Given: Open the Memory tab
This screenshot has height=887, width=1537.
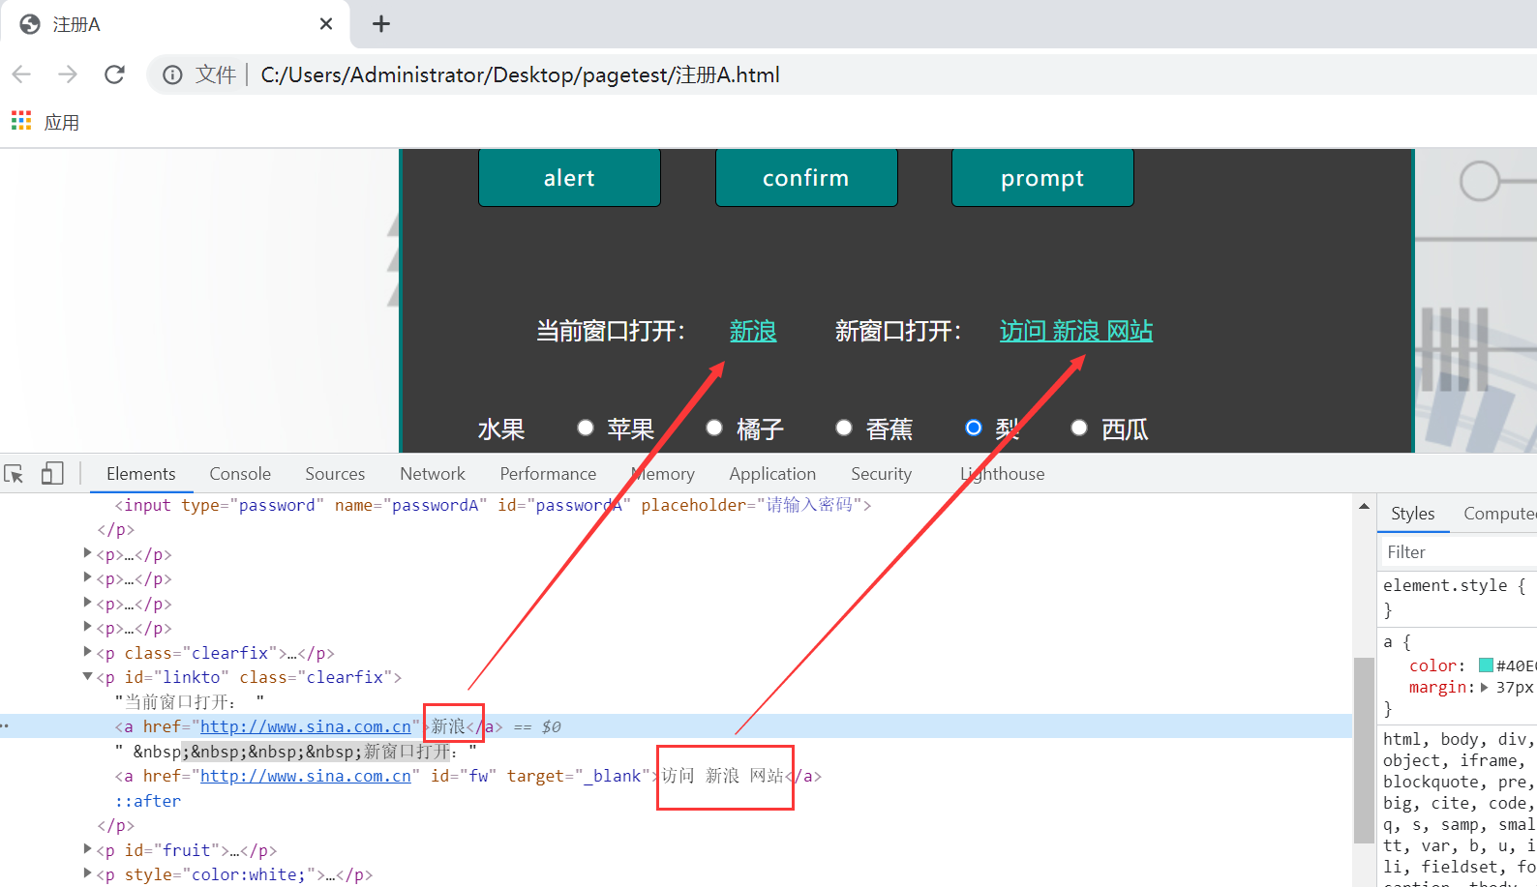Looking at the screenshot, I should [x=663, y=474].
